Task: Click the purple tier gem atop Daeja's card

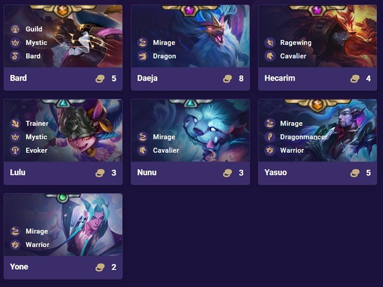Action: [x=189, y=10]
